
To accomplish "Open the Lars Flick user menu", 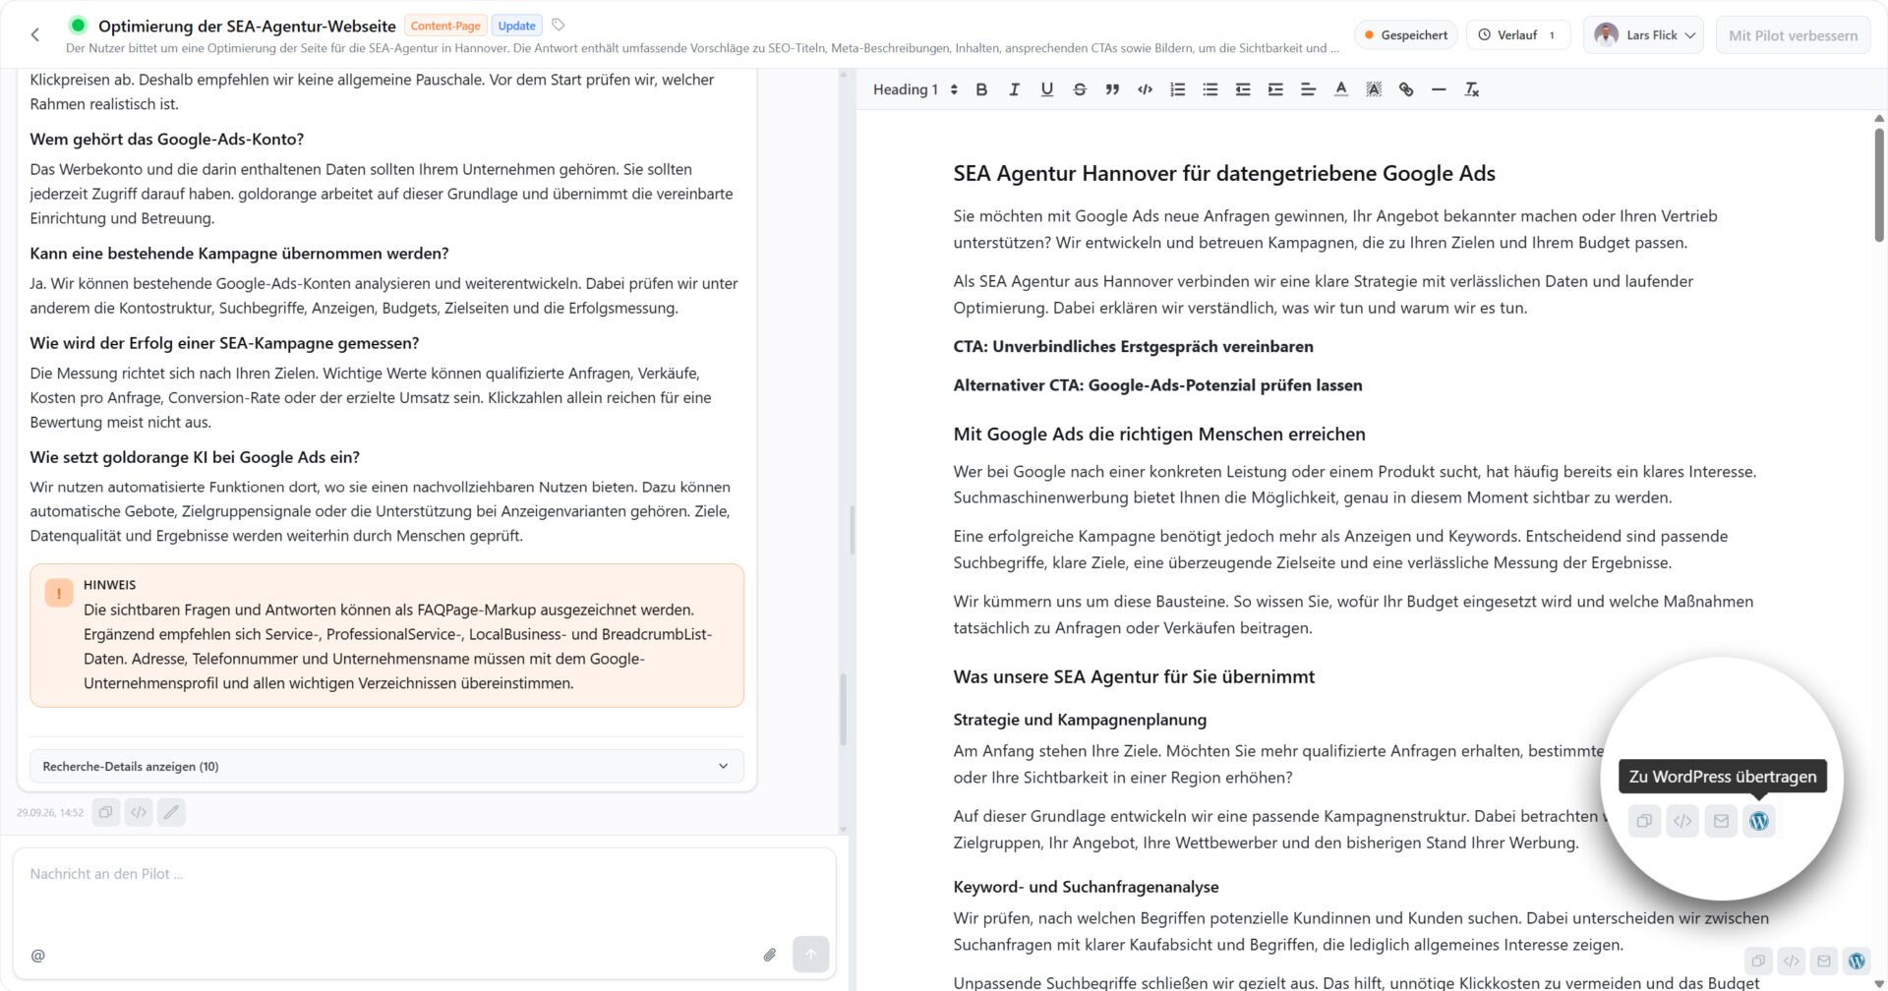I will 1643,35.
